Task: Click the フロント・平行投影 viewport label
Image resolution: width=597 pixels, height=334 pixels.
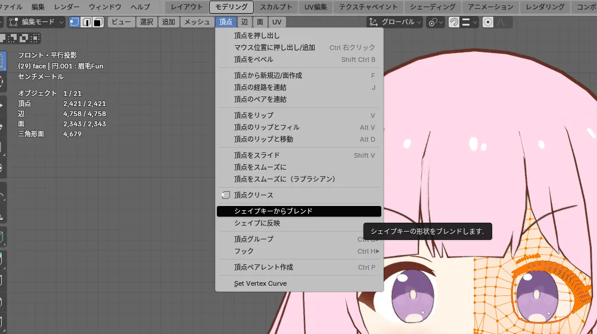Action: pos(47,55)
